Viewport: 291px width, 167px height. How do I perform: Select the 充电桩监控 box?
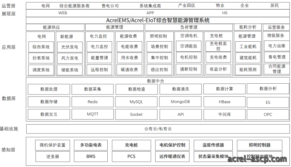218,46
